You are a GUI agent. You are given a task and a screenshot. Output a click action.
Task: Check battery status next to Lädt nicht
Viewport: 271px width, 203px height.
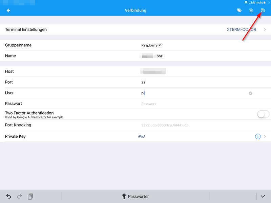click(266, 2)
